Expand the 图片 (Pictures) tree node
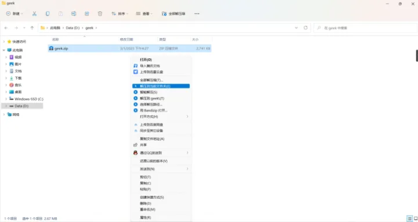 [6, 64]
